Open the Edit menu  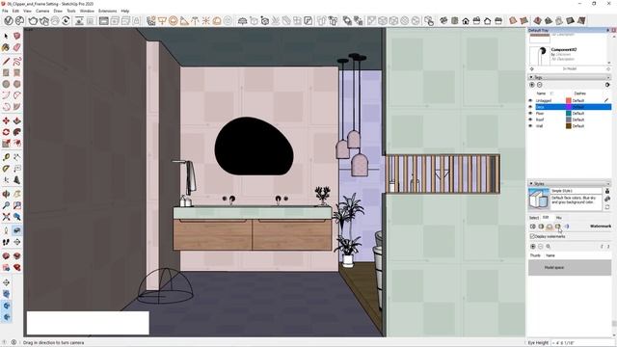[x=15, y=11]
